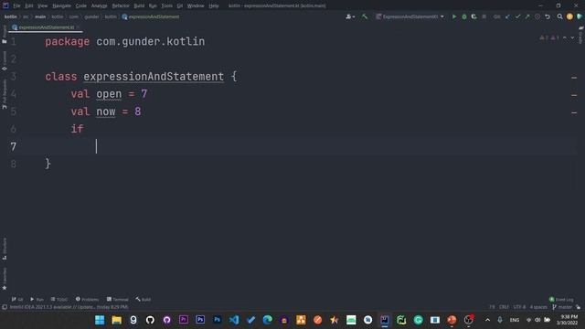Open Microsoft Edge from taskbar

tap(268, 320)
